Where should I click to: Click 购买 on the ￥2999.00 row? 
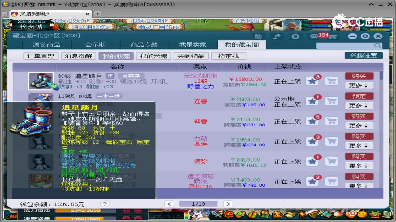(x=359, y=136)
